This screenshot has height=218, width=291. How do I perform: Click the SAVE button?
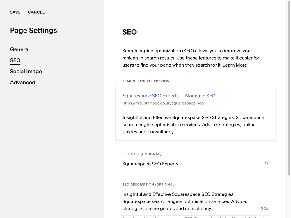15,12
